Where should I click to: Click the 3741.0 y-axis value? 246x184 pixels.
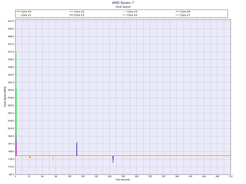11,52
